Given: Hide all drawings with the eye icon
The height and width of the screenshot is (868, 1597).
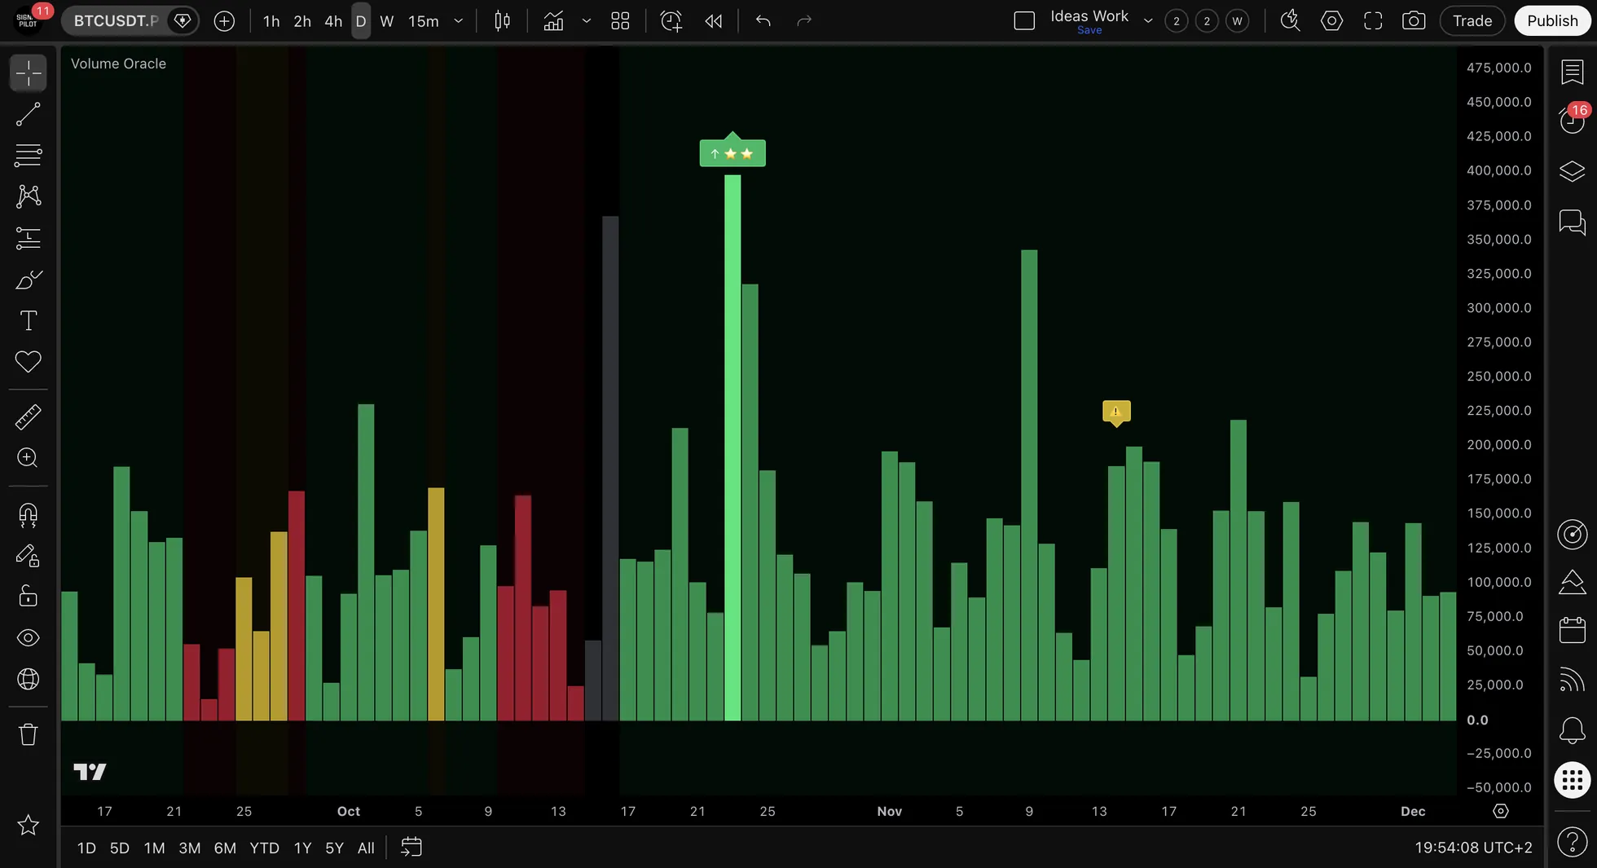Looking at the screenshot, I should [28, 637].
